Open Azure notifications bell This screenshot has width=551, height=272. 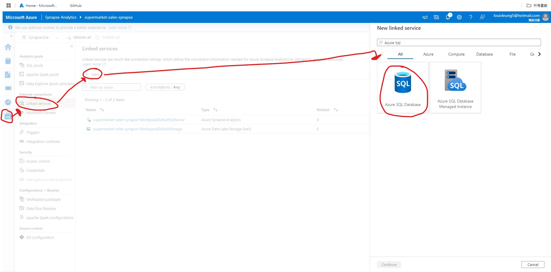pos(447,17)
